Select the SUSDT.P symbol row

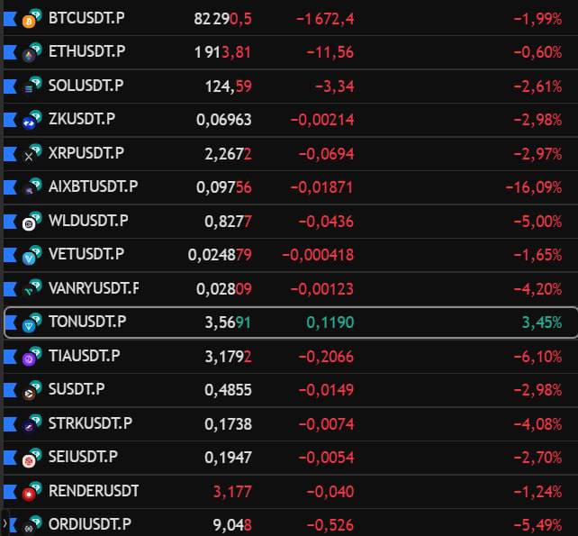(291, 390)
